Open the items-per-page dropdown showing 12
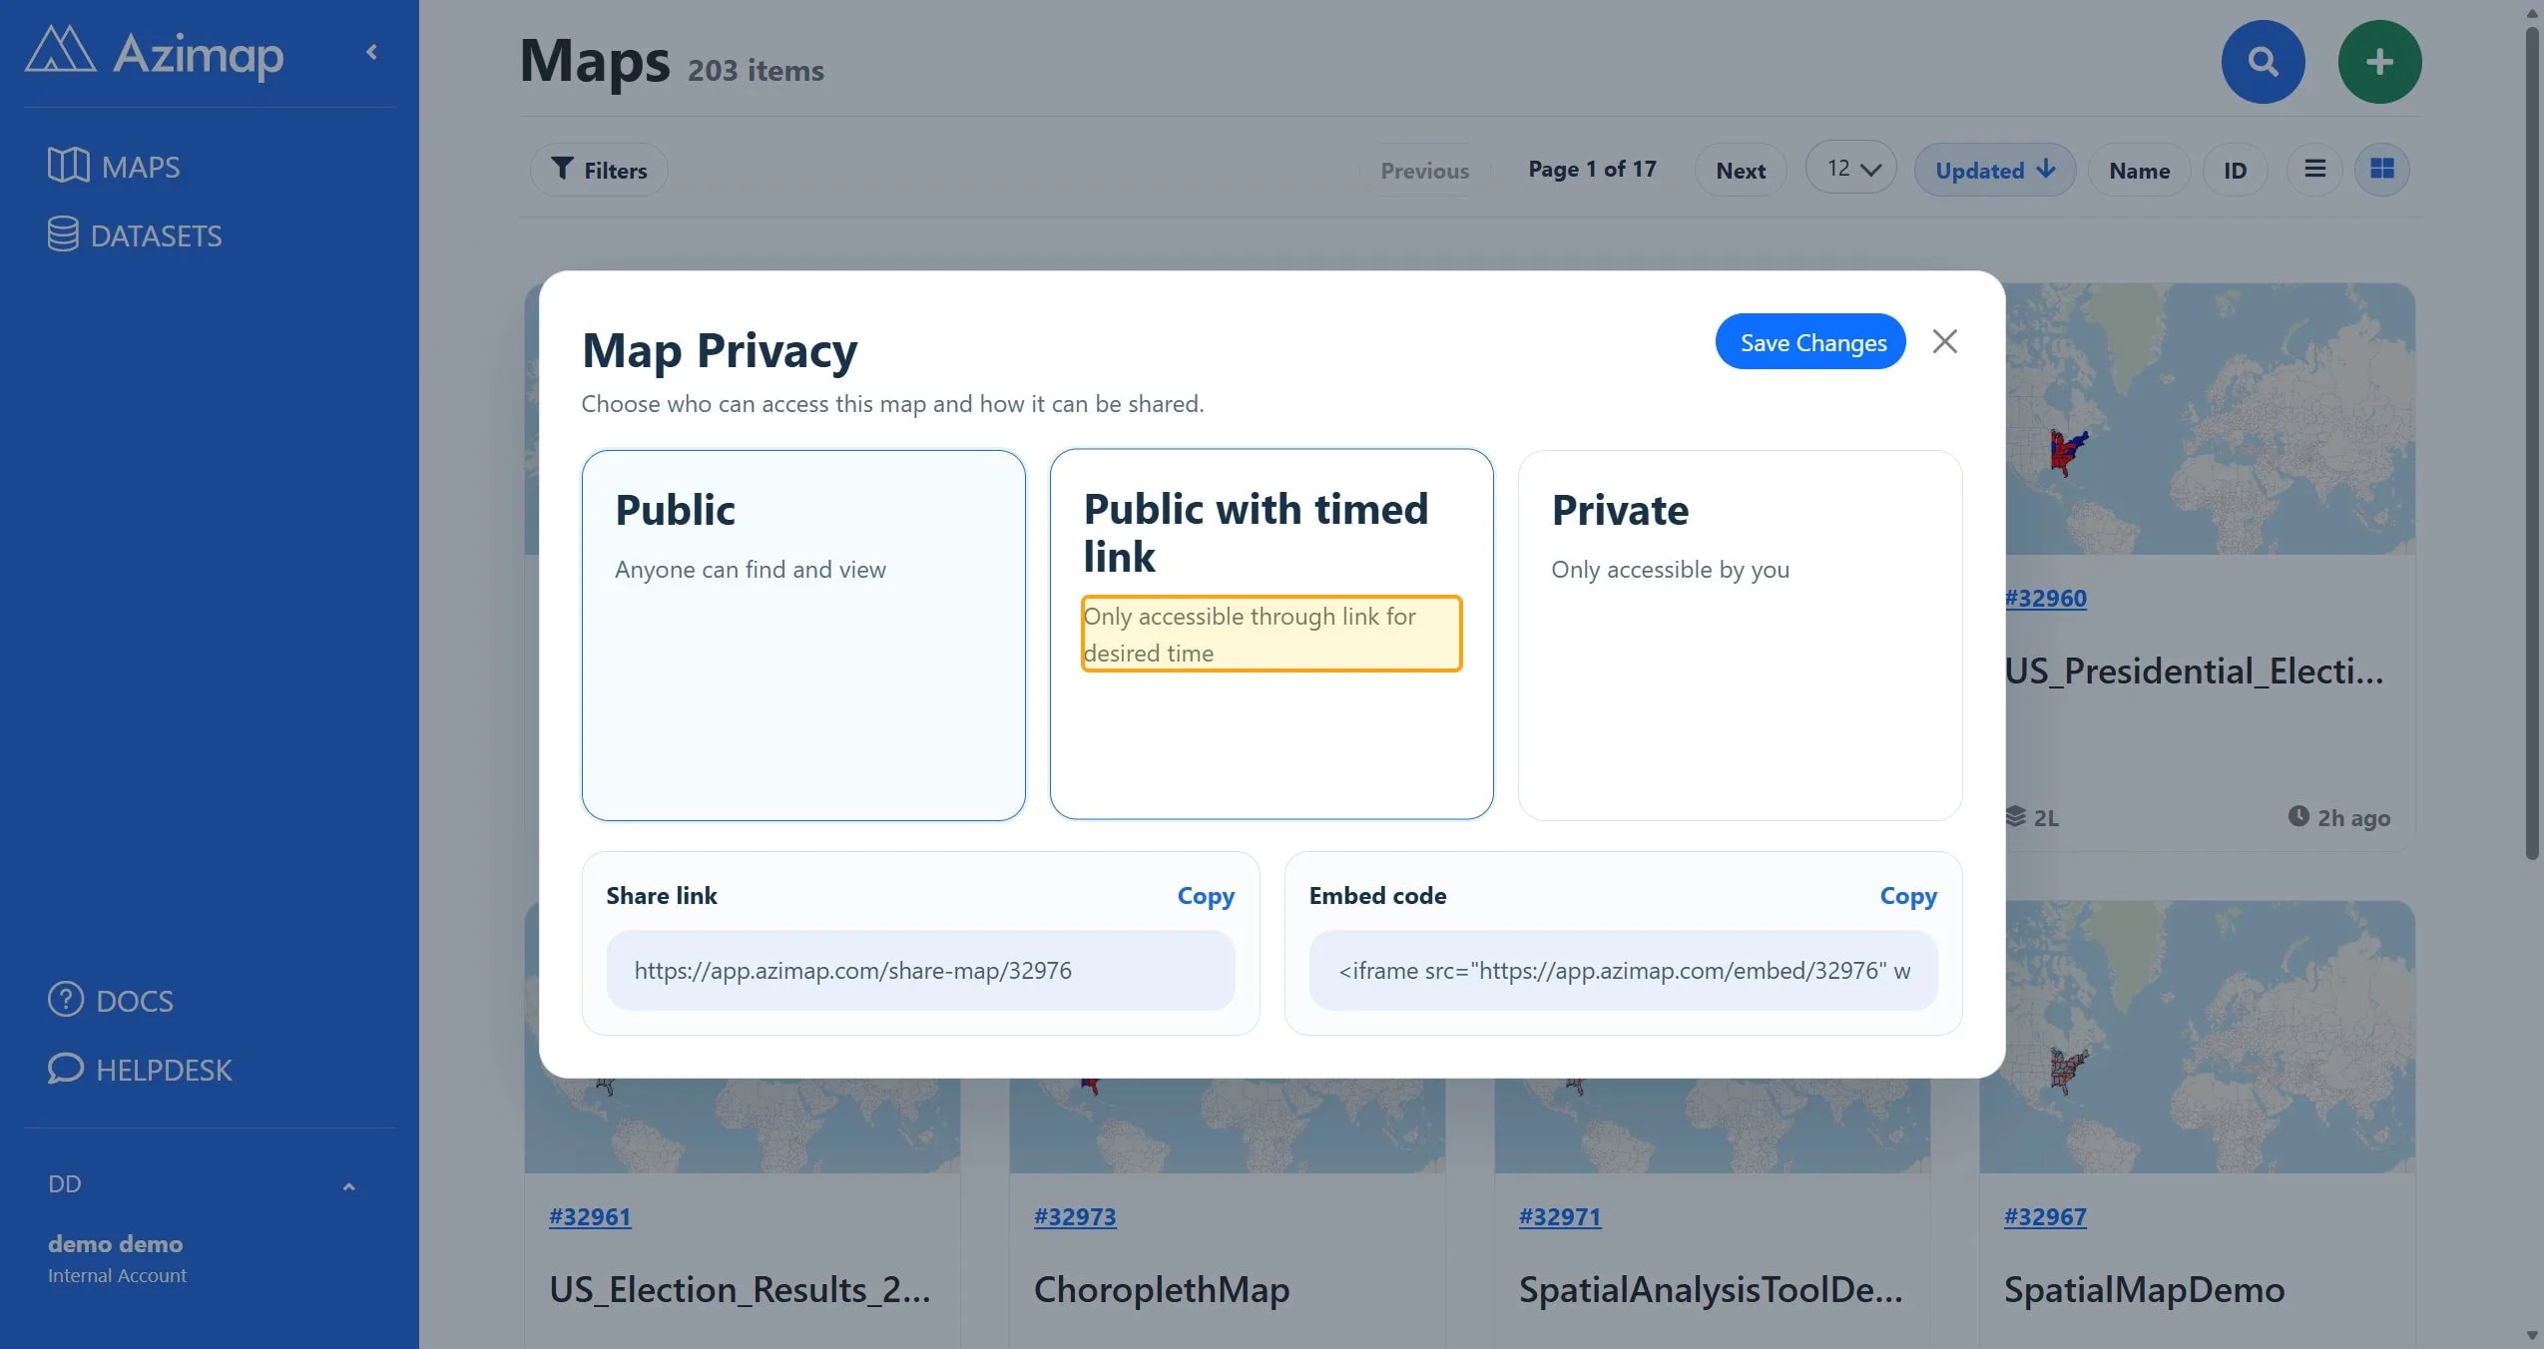 click(x=1851, y=169)
